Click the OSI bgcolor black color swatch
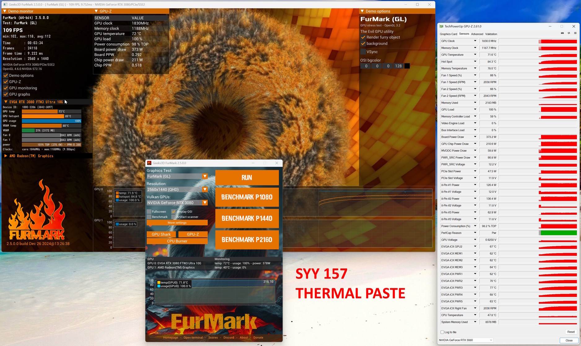The height and width of the screenshot is (346, 581). pos(407,66)
